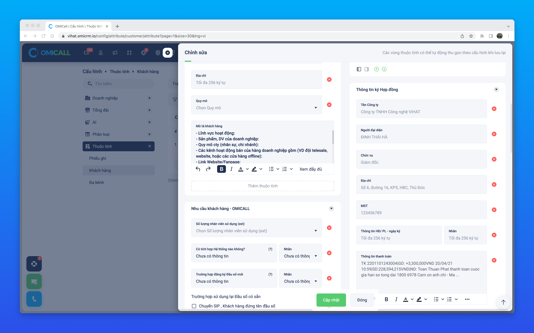Remove the right panel Địa chỉ field
534x333 pixels.
[x=494, y=184]
